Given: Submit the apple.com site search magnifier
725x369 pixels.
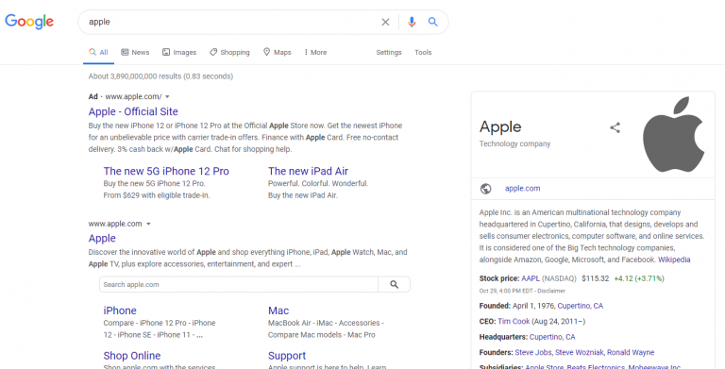Looking at the screenshot, I should coord(394,284).
